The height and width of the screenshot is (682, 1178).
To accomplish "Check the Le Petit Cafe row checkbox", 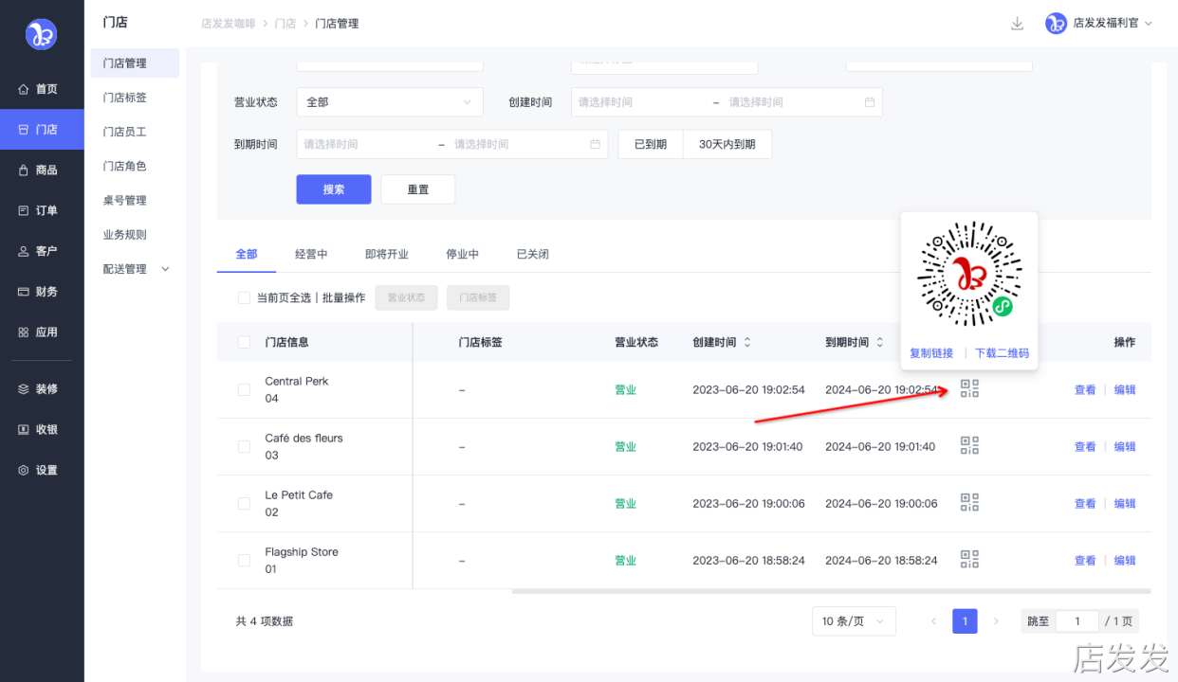I will point(244,503).
